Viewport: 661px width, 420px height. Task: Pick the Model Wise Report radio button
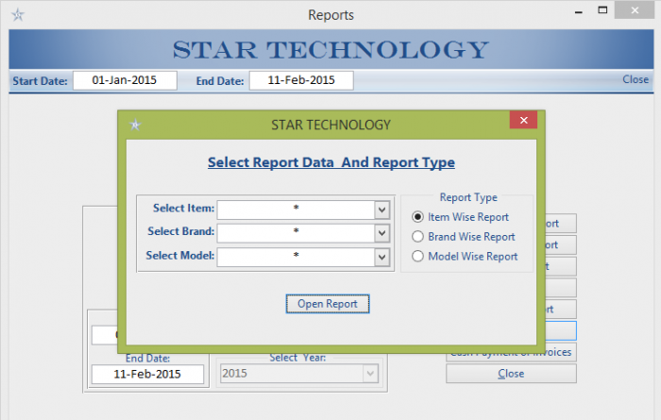418,256
